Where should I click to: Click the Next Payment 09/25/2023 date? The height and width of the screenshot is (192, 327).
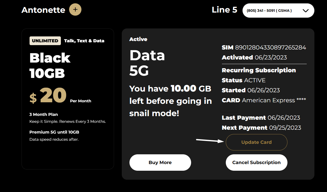284,128
